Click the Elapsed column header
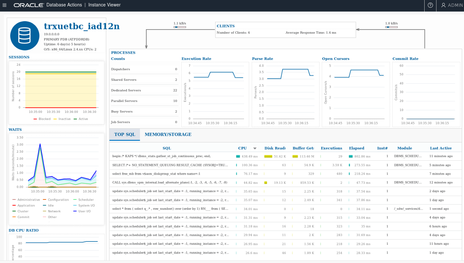The width and height of the screenshot is (464, 263). point(356,148)
